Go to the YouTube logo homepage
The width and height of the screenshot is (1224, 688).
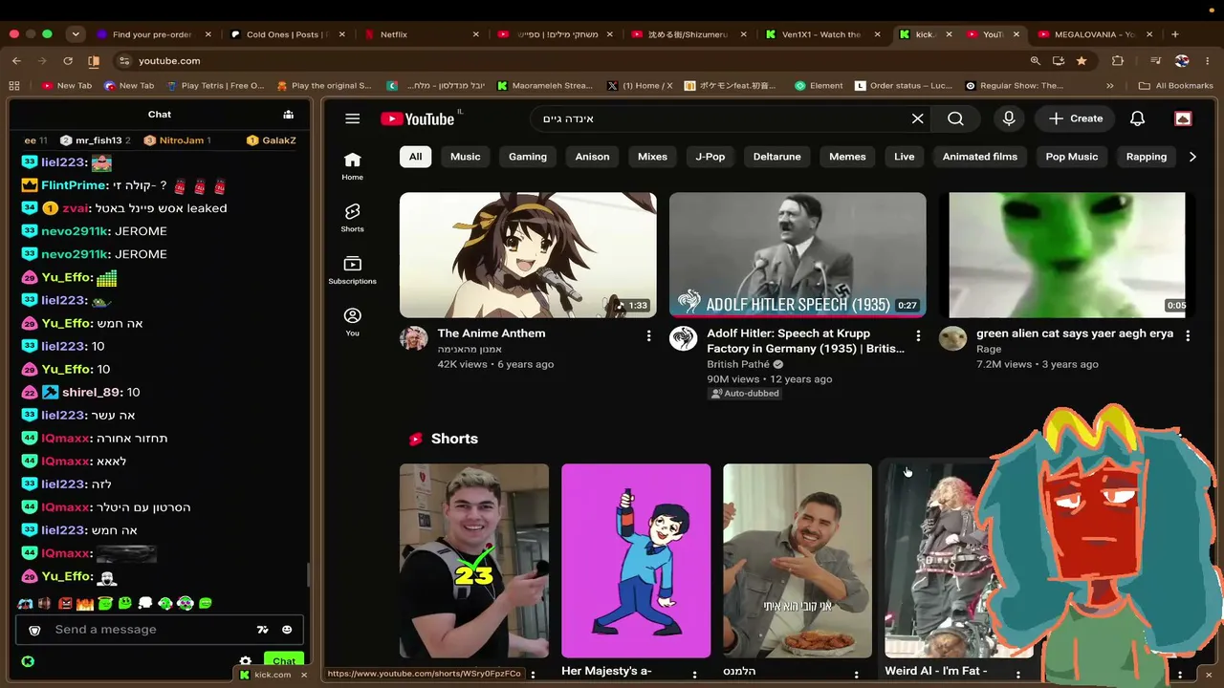(418, 118)
